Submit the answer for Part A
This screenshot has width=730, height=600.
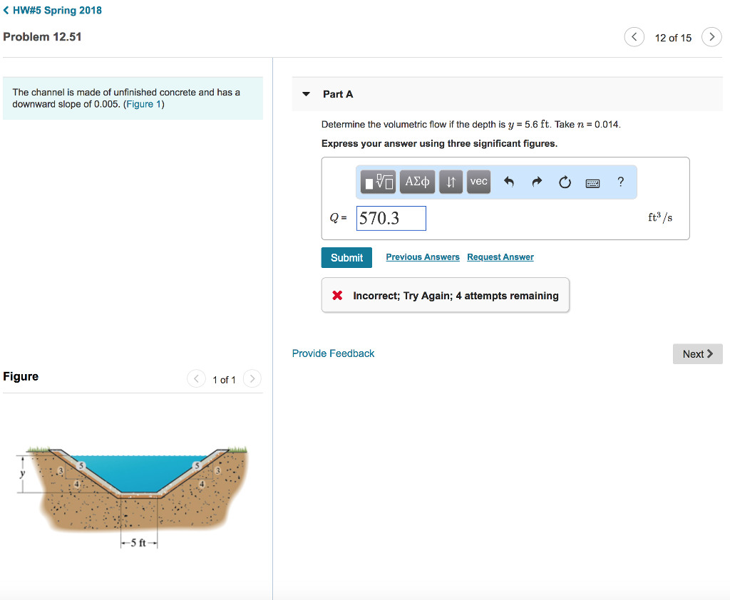coord(346,257)
